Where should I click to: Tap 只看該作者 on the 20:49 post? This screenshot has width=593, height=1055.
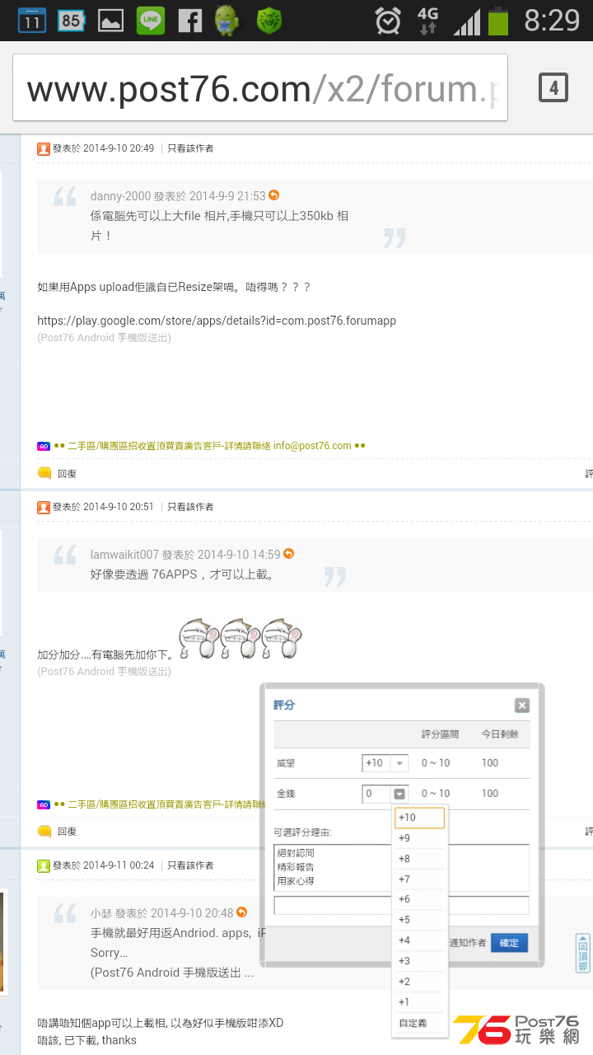point(190,148)
